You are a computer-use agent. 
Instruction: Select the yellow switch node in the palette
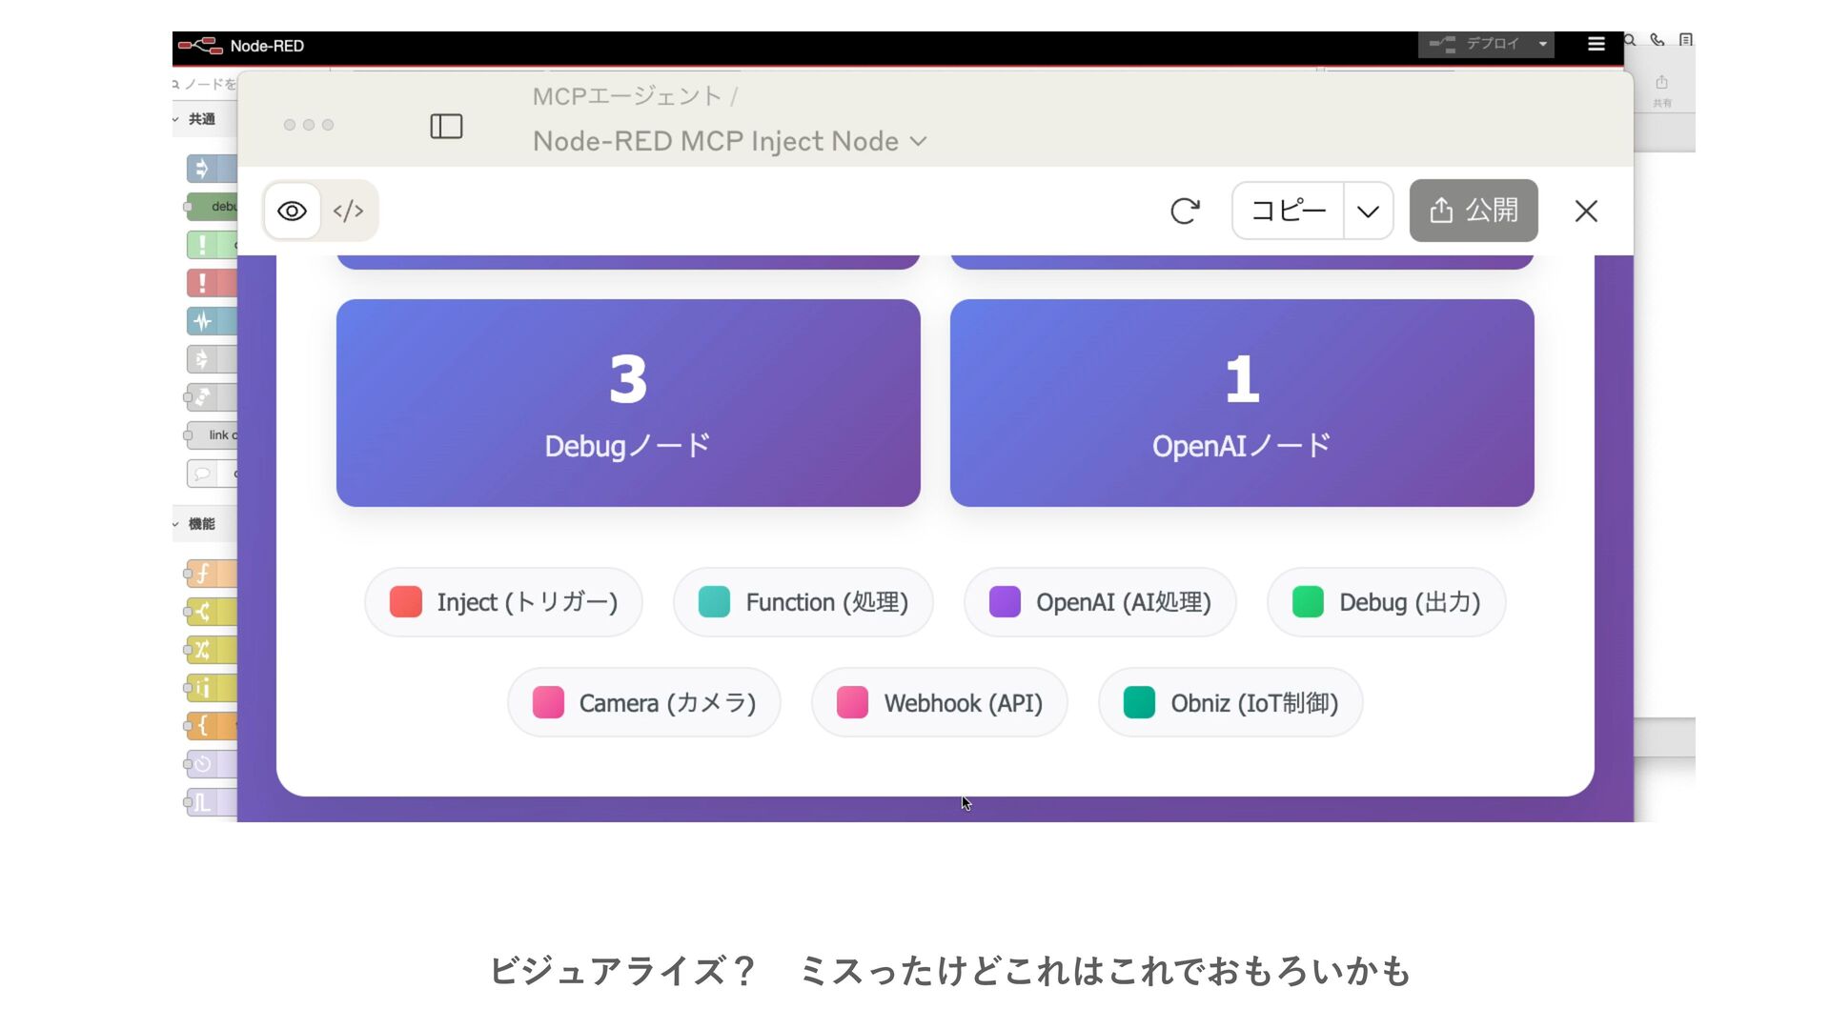coord(212,612)
